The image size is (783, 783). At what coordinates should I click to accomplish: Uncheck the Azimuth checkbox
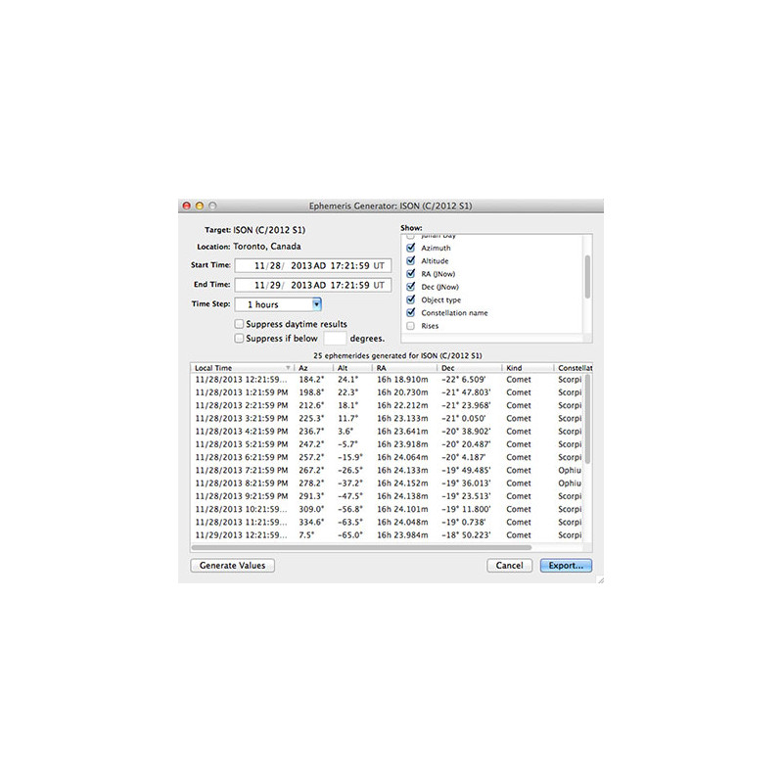point(411,249)
